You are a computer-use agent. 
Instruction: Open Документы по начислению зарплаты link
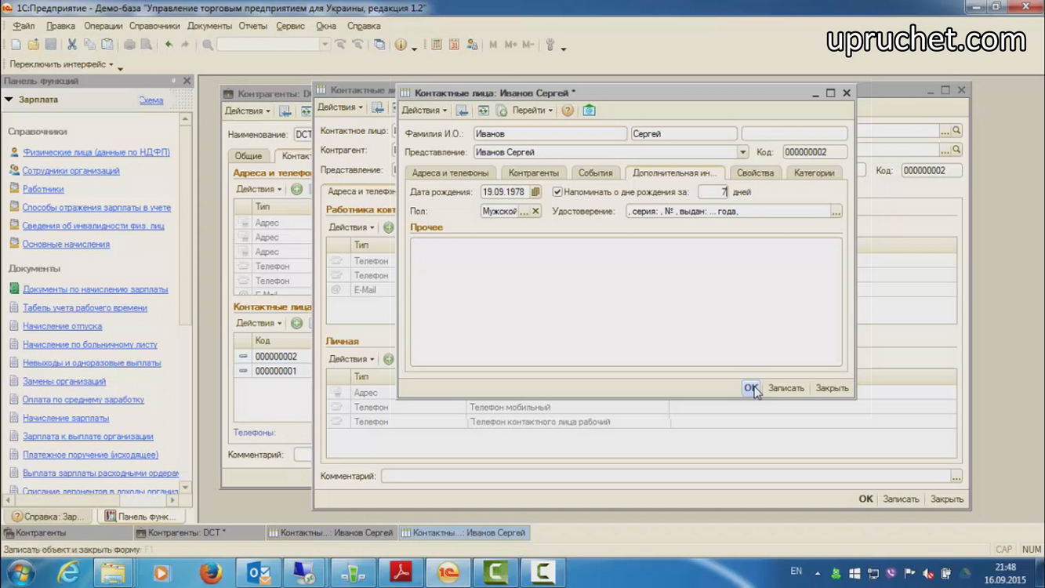(95, 289)
